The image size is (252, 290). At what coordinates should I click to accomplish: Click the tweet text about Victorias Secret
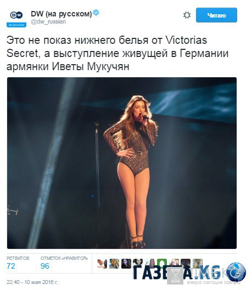(117, 53)
